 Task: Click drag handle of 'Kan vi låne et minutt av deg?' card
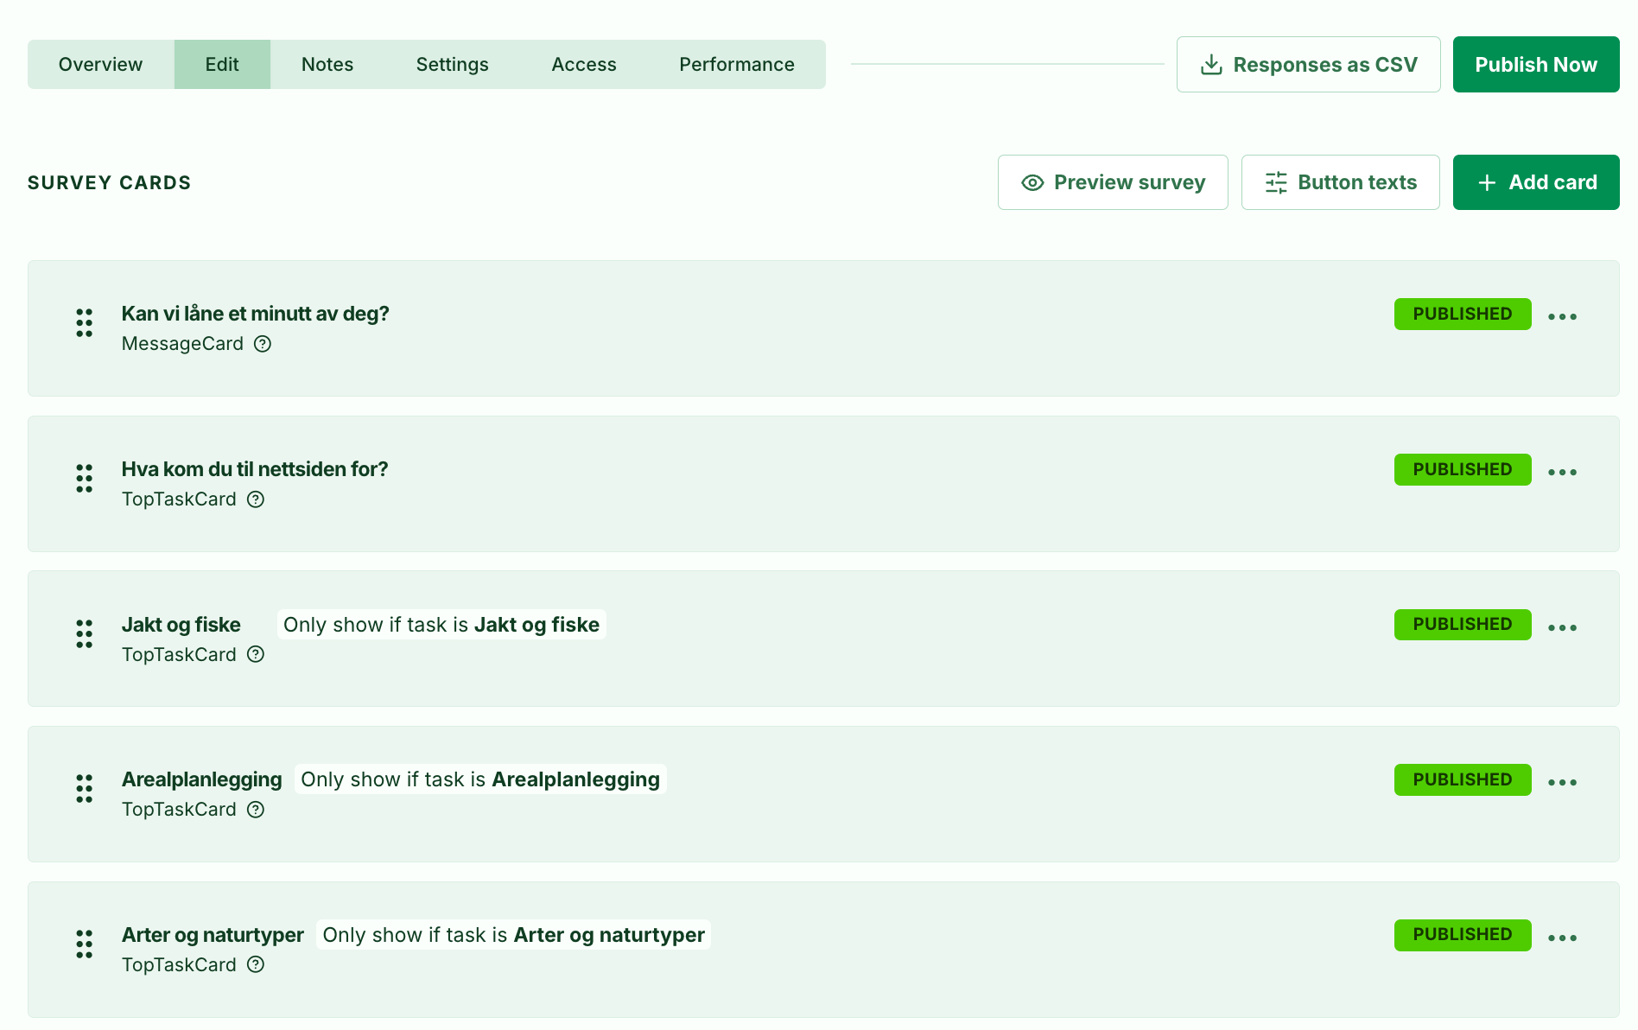pos(84,322)
